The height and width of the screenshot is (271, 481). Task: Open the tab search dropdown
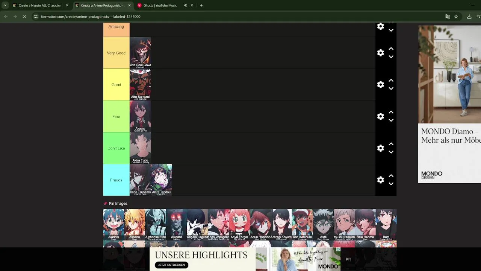[x=5, y=5]
